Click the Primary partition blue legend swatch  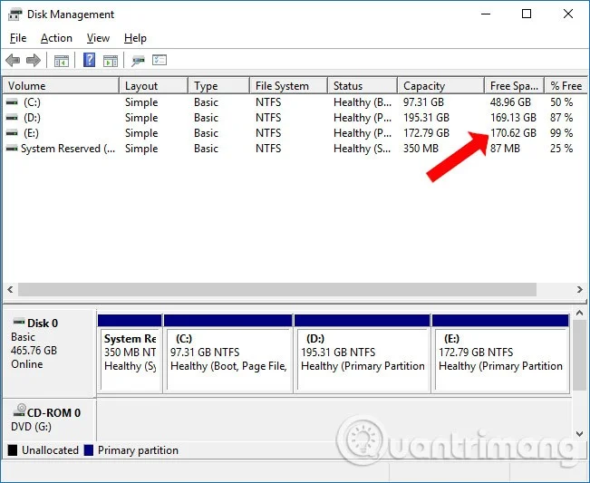tap(89, 450)
